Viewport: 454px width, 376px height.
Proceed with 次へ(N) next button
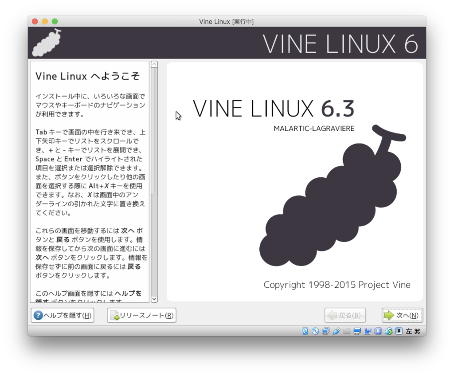(x=402, y=315)
